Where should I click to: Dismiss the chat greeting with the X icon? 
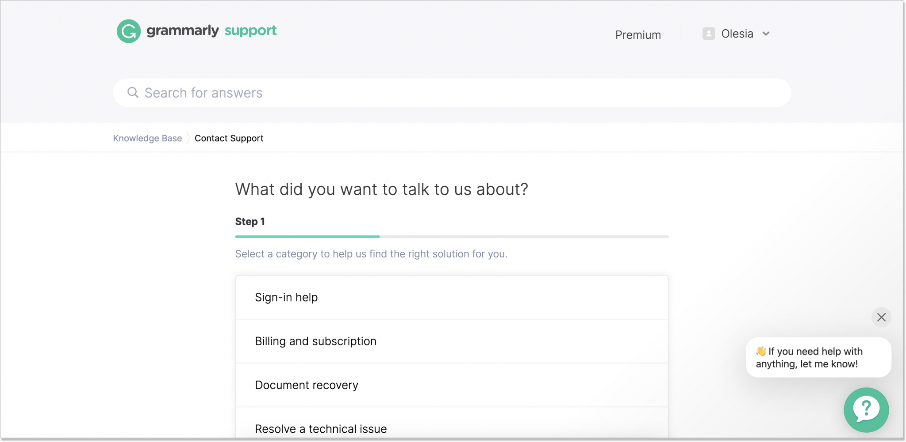tap(881, 317)
